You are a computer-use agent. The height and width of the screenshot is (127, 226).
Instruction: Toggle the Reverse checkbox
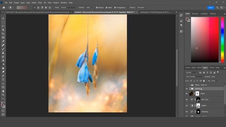click(97, 7)
